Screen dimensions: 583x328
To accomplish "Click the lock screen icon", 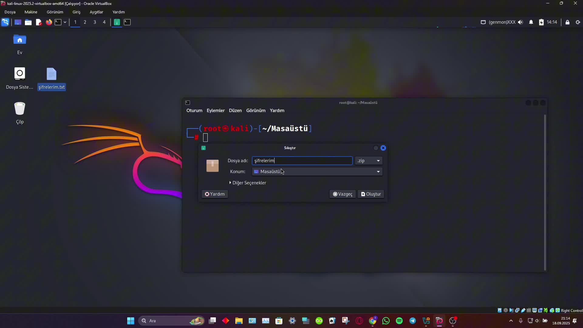I will [567, 22].
